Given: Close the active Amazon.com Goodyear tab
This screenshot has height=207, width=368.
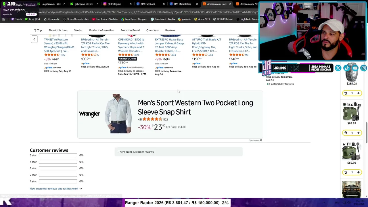Looking at the screenshot, I should click(x=230, y=4).
